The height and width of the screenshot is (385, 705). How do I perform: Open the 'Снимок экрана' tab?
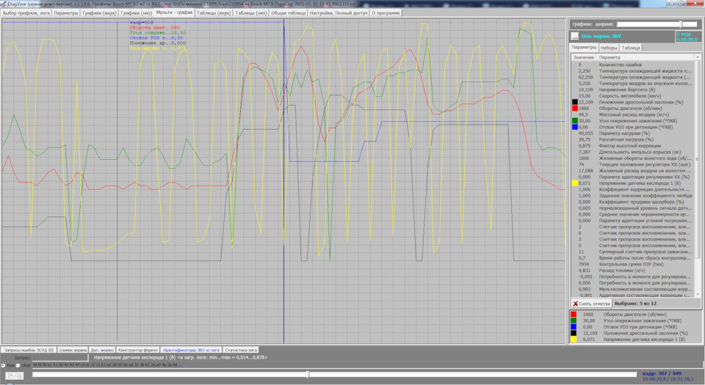click(73, 350)
